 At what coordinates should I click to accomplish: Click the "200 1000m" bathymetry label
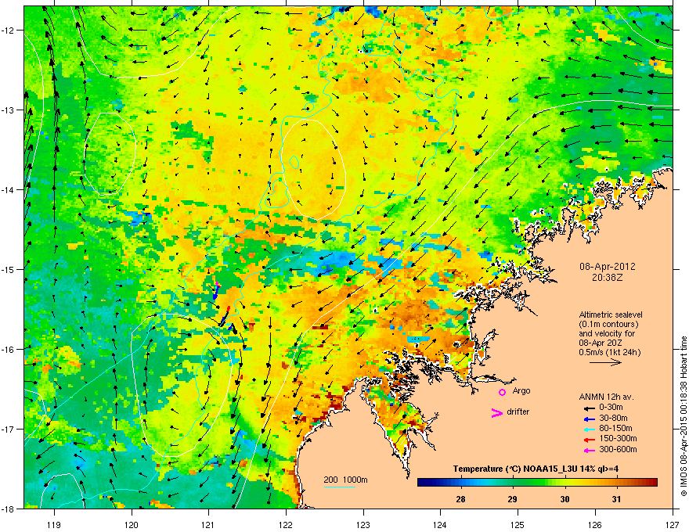point(346,480)
